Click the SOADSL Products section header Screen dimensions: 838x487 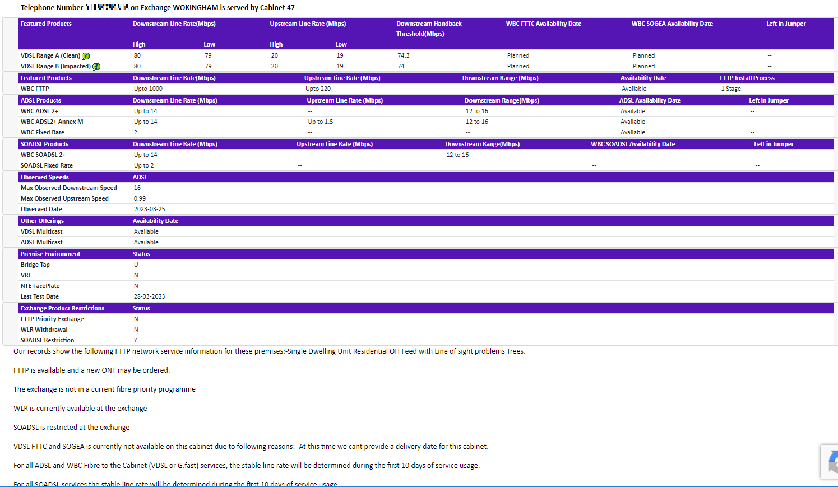[x=44, y=144]
